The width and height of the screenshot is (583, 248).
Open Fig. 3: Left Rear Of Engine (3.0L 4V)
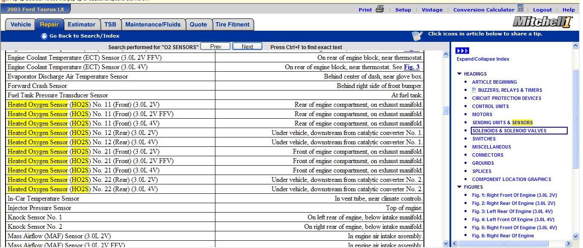click(x=512, y=211)
